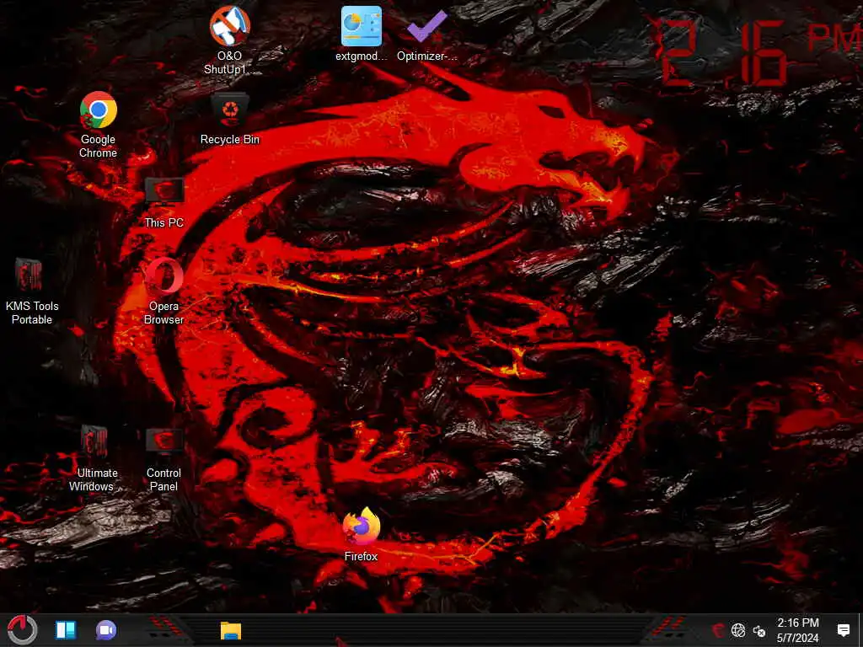Select the Ultimate Windows desktop icon
Screen dimensions: 863x647
tap(94, 458)
